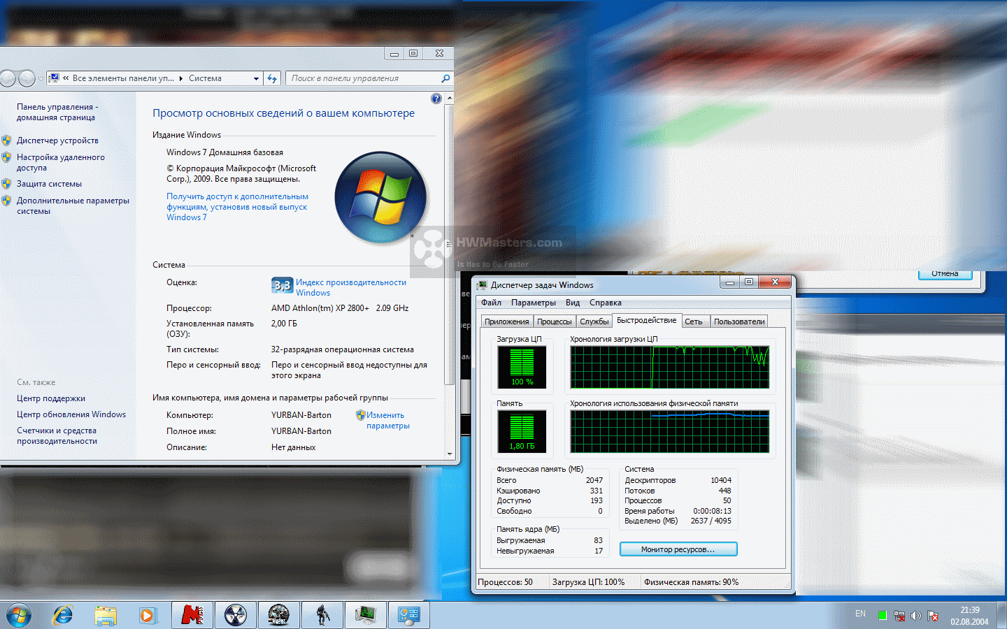Click the System window vertical scrollbar thumb

click(449, 245)
